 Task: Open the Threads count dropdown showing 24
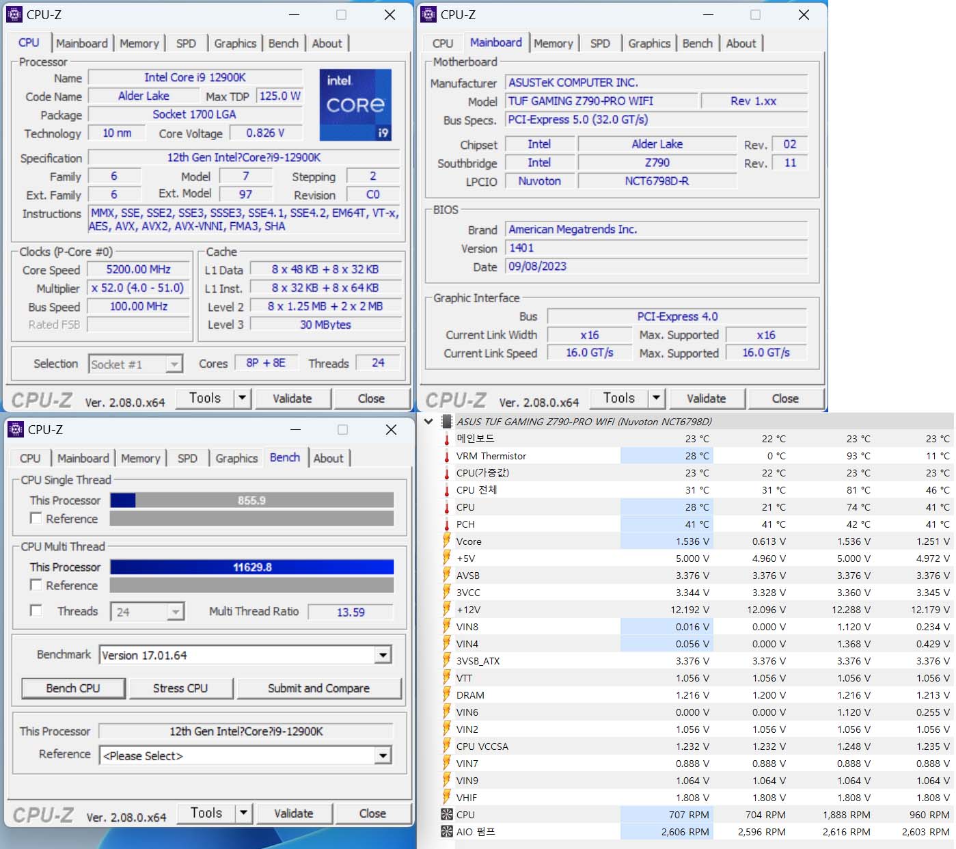coord(176,612)
